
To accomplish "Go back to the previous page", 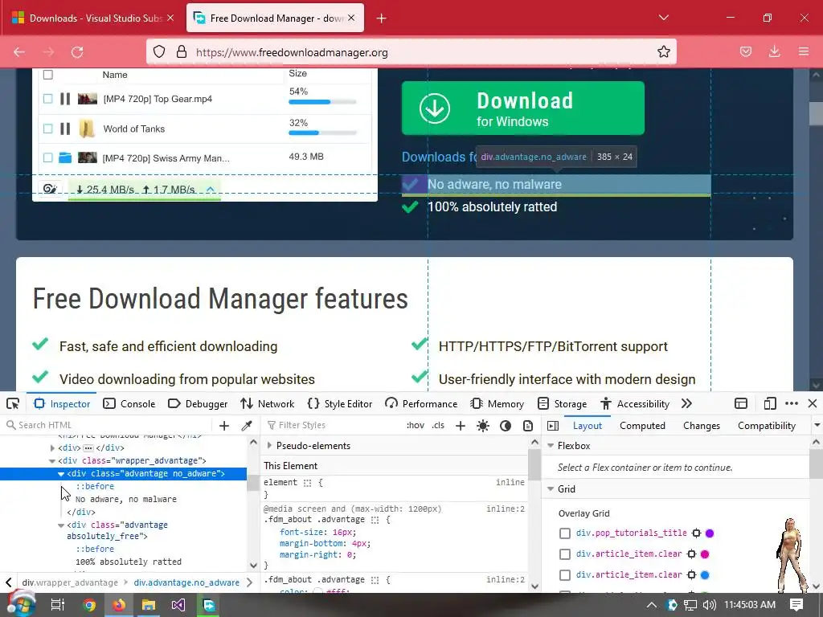I will click(x=19, y=52).
